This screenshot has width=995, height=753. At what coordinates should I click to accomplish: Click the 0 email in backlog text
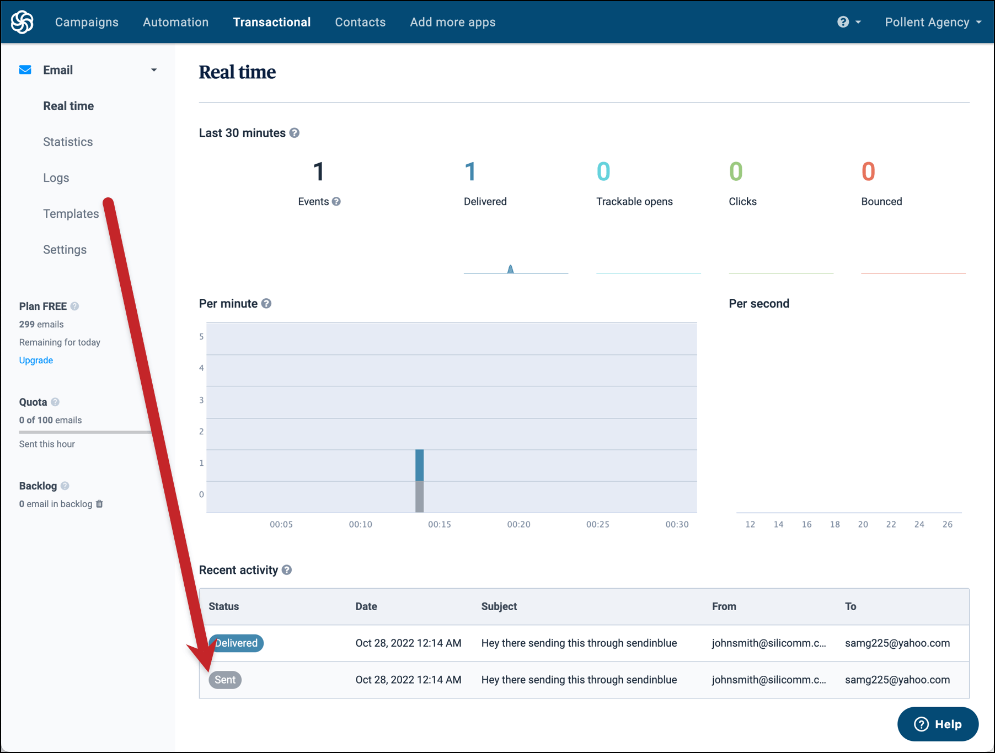click(56, 504)
